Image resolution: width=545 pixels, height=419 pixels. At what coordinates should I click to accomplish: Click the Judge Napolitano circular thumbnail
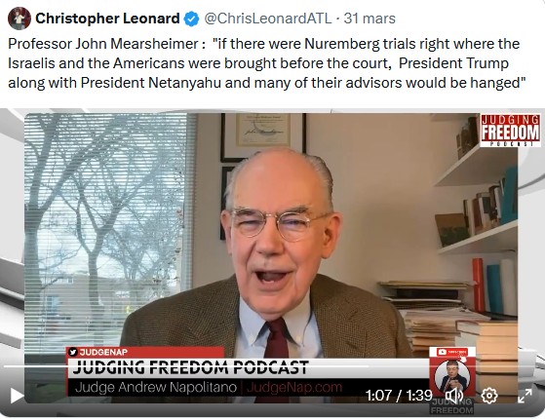(x=451, y=378)
